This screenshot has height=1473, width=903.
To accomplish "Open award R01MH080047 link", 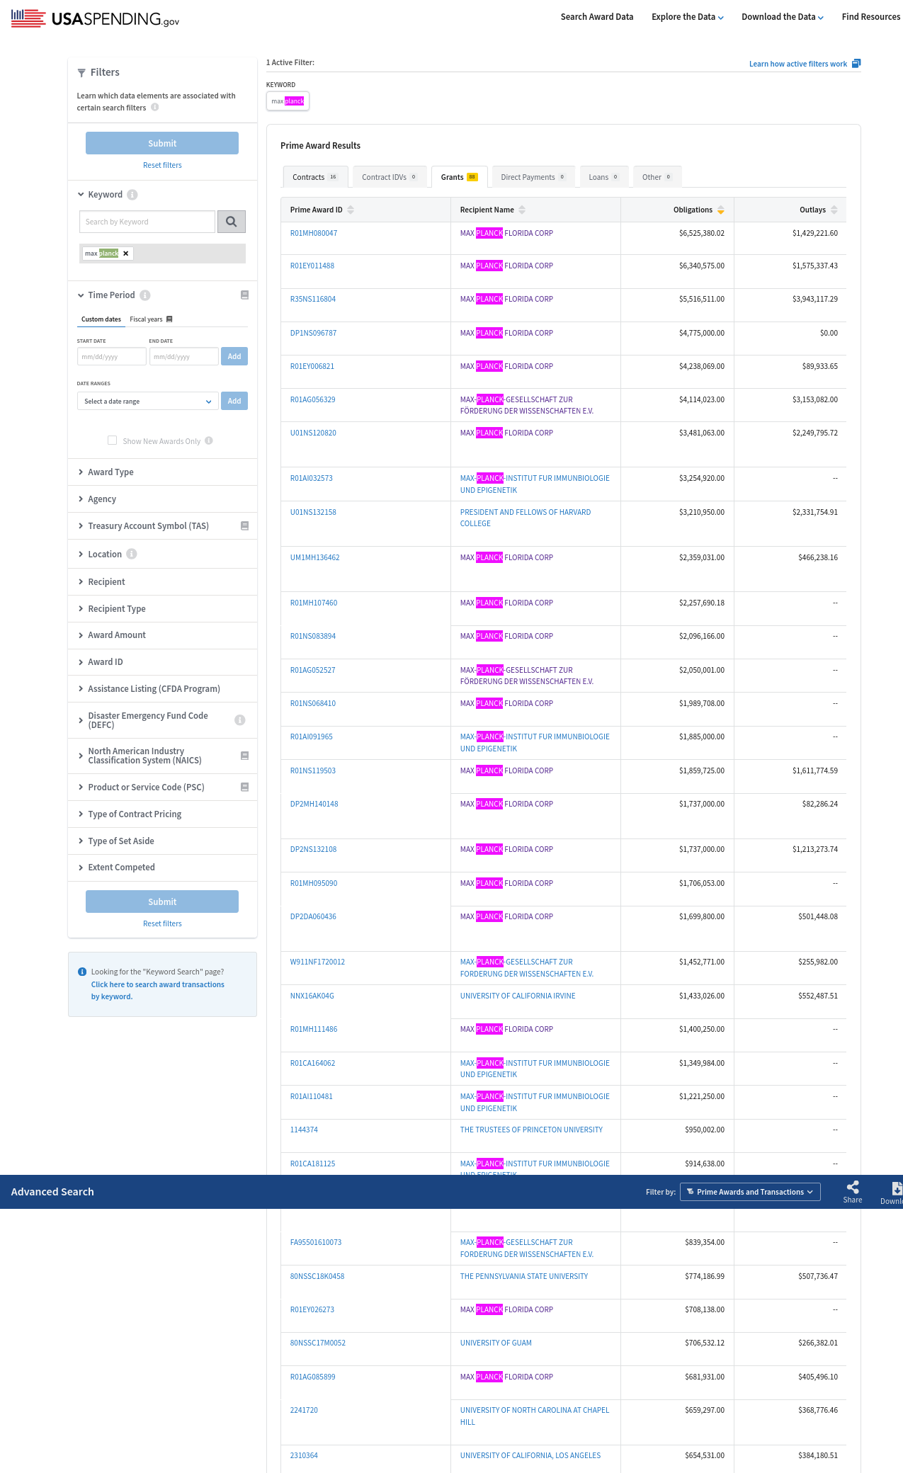I will pyautogui.click(x=314, y=233).
